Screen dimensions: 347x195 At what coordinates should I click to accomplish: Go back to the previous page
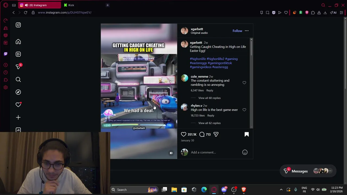coord(14,12)
